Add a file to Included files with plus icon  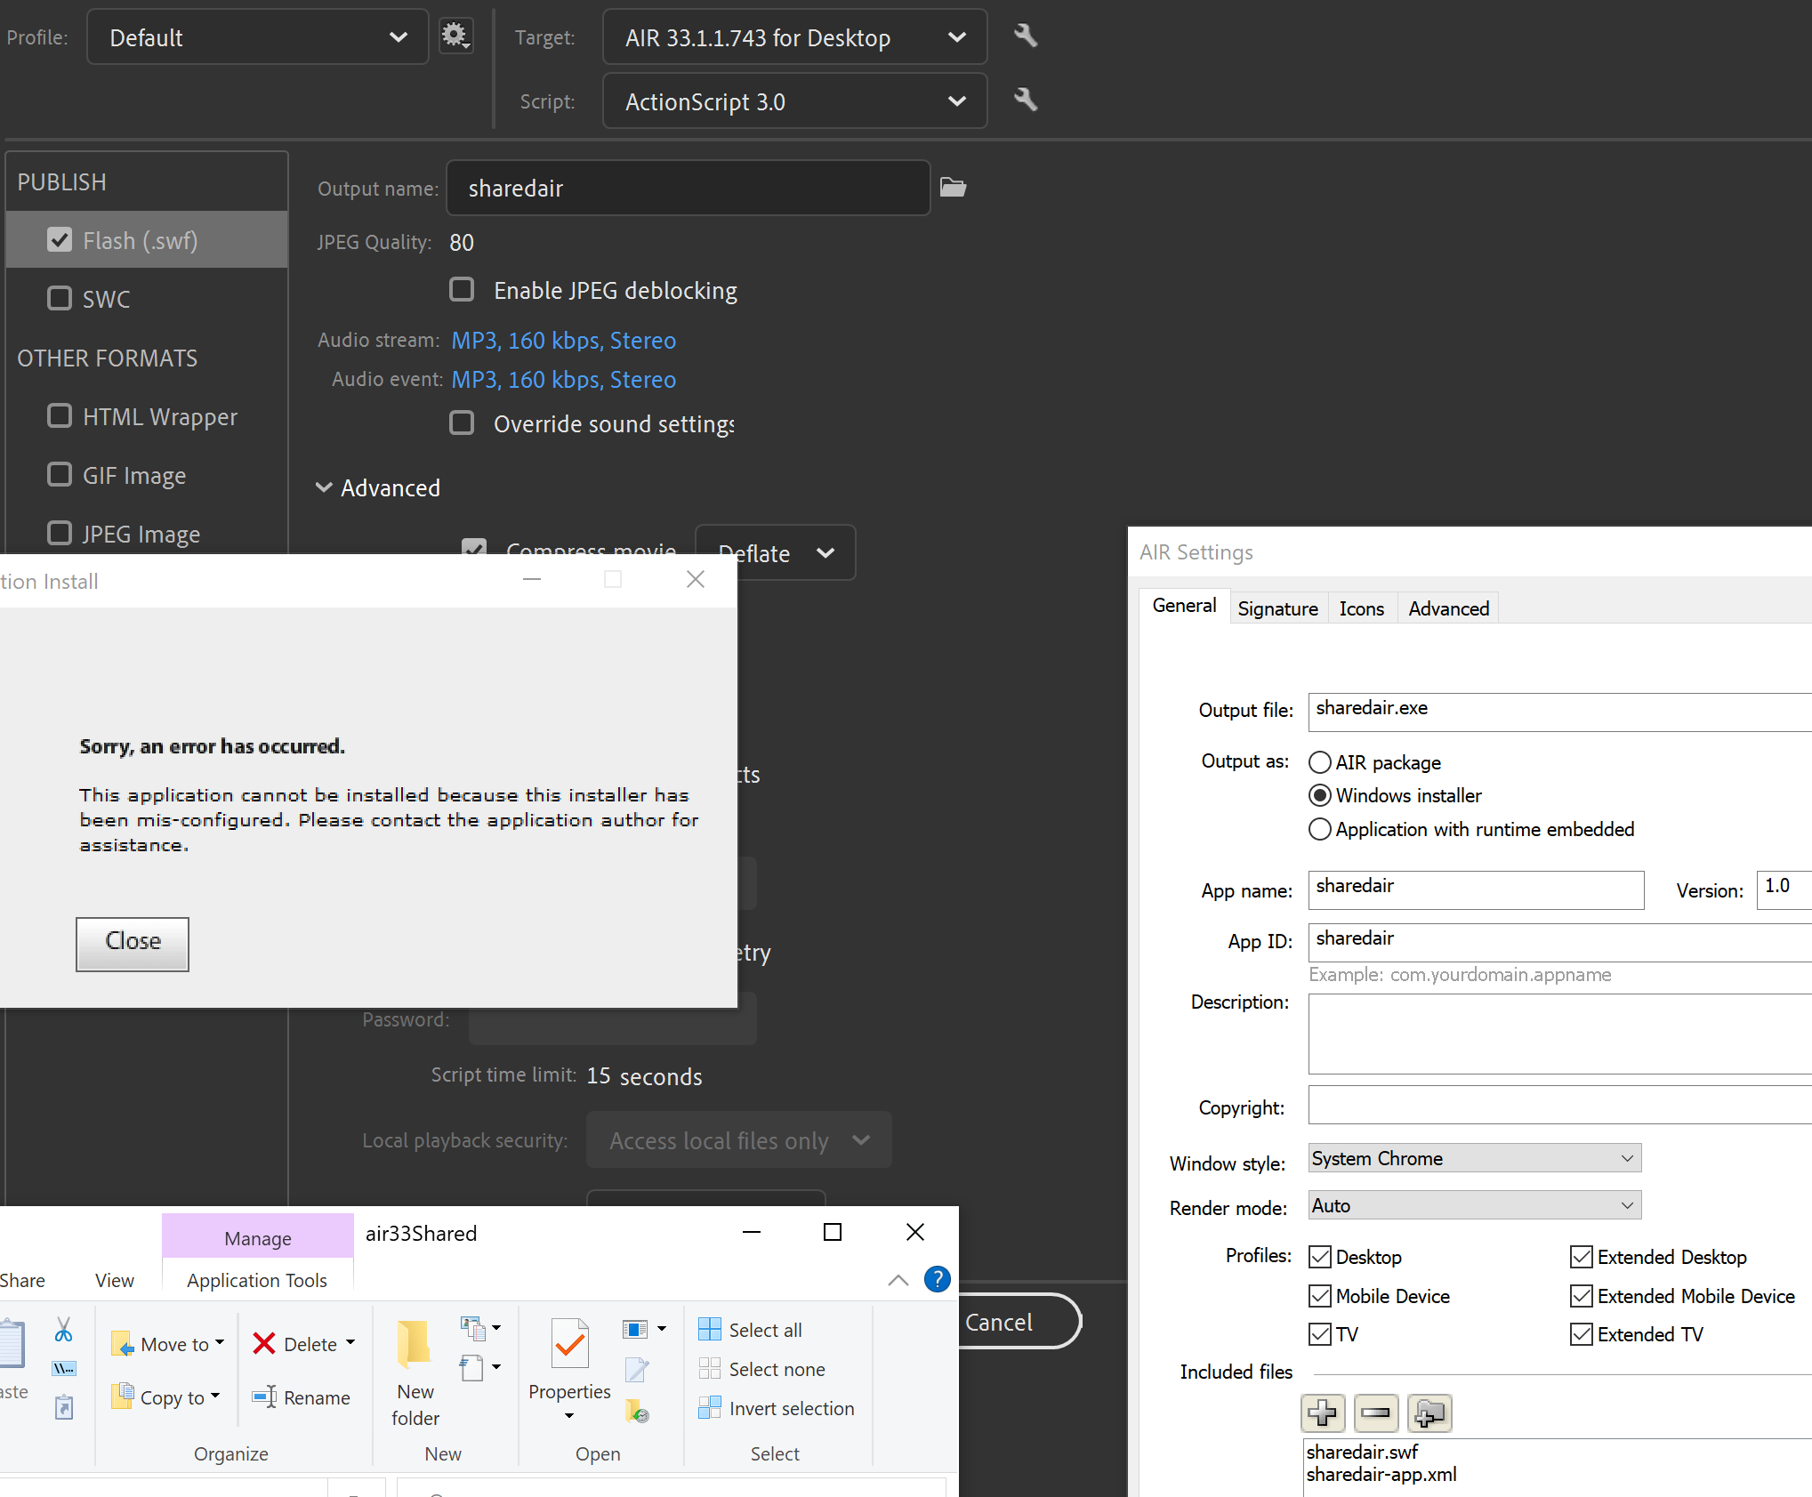1323,1412
